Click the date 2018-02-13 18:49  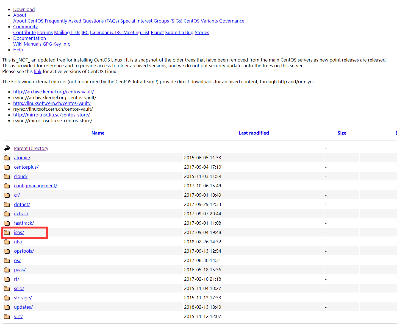(x=202, y=307)
